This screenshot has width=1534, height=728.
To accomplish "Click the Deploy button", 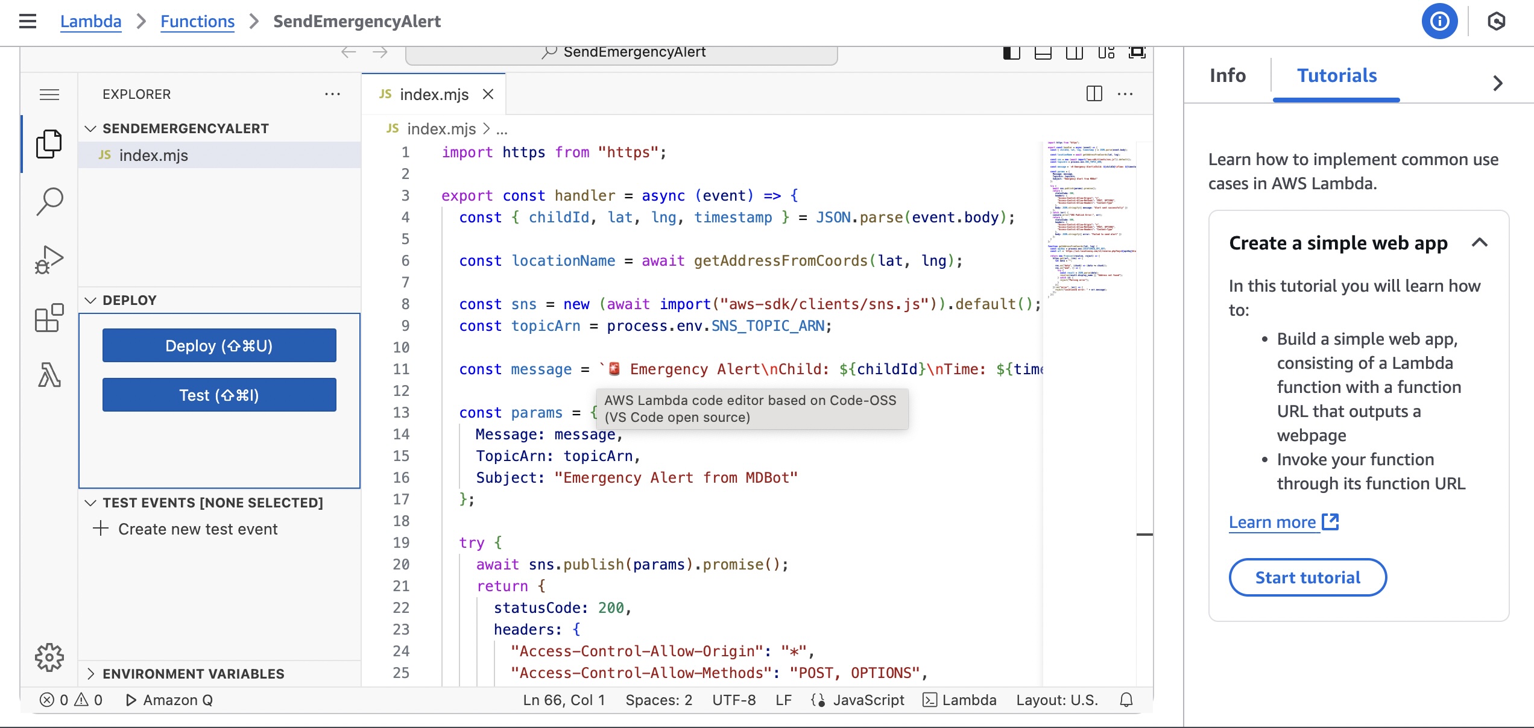I will (219, 345).
